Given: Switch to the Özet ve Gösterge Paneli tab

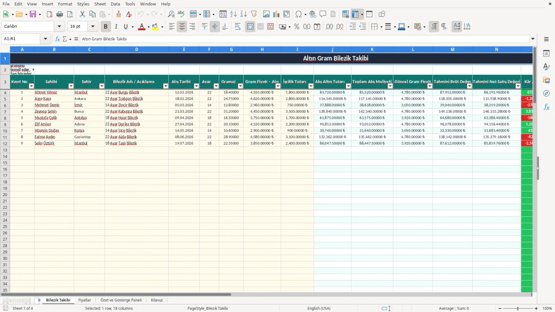Looking at the screenshot, I should click(x=121, y=300).
